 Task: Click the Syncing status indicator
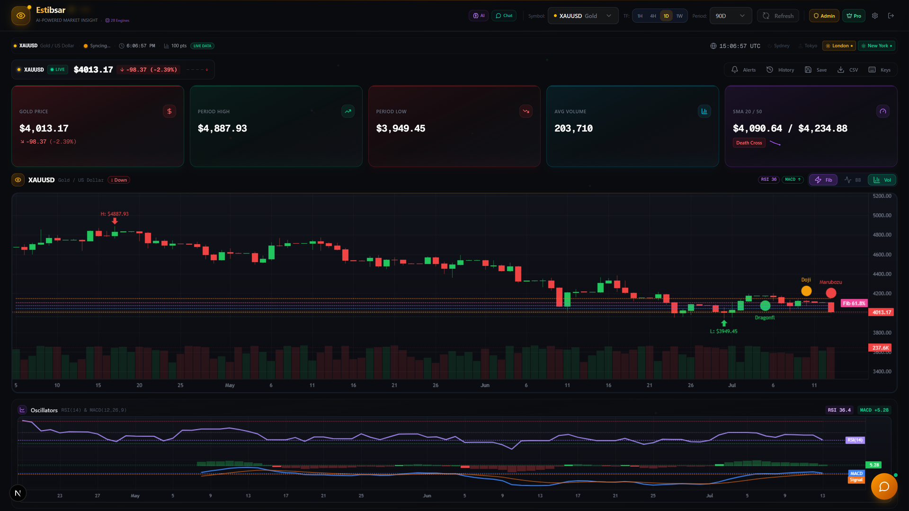pyautogui.click(x=97, y=46)
